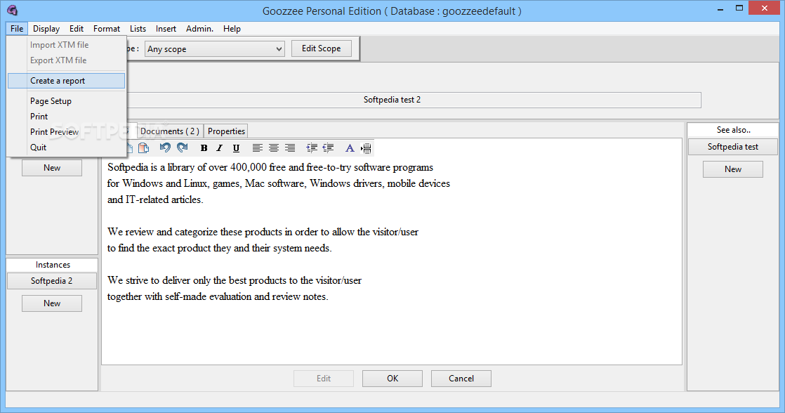Open the Lists menu
This screenshot has width=785, height=413.
pyautogui.click(x=138, y=29)
